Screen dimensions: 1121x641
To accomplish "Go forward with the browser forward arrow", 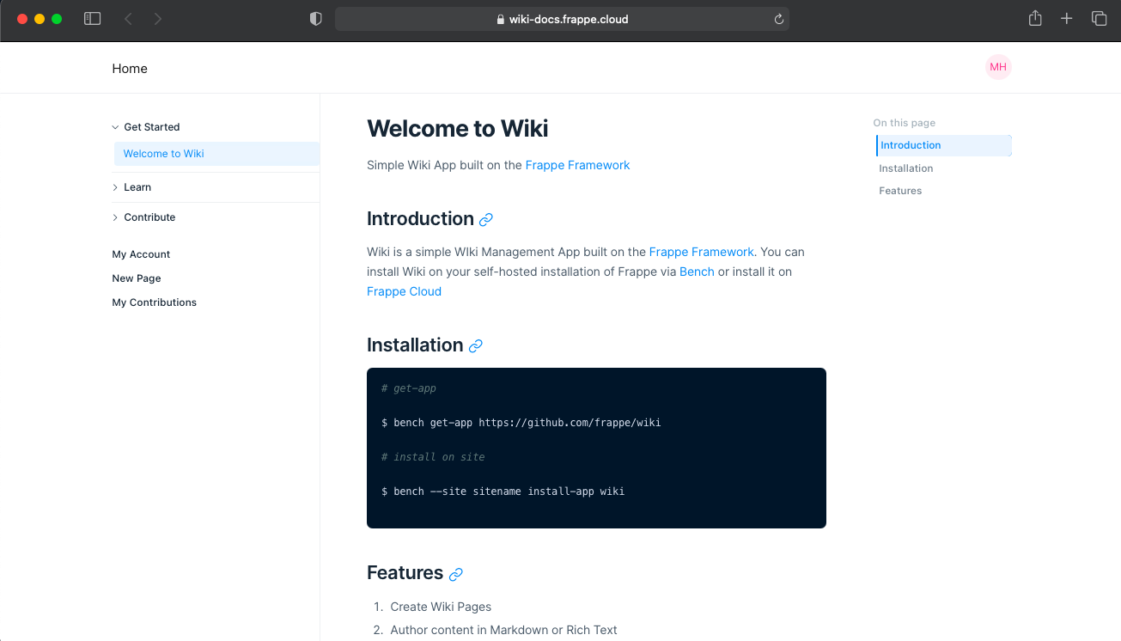I will click(157, 18).
